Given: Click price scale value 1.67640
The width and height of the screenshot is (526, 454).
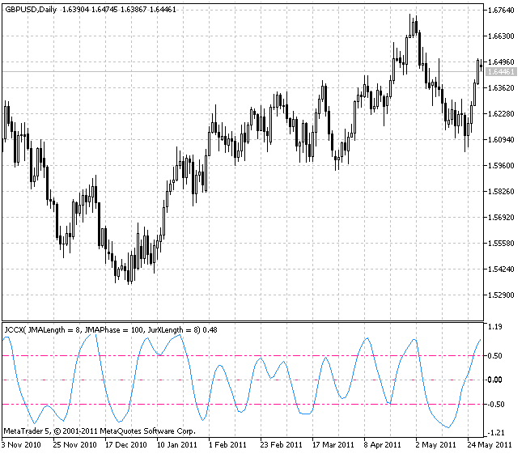Looking at the screenshot, I should click(x=501, y=11).
